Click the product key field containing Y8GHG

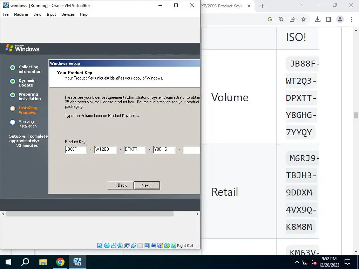[x=164, y=149]
